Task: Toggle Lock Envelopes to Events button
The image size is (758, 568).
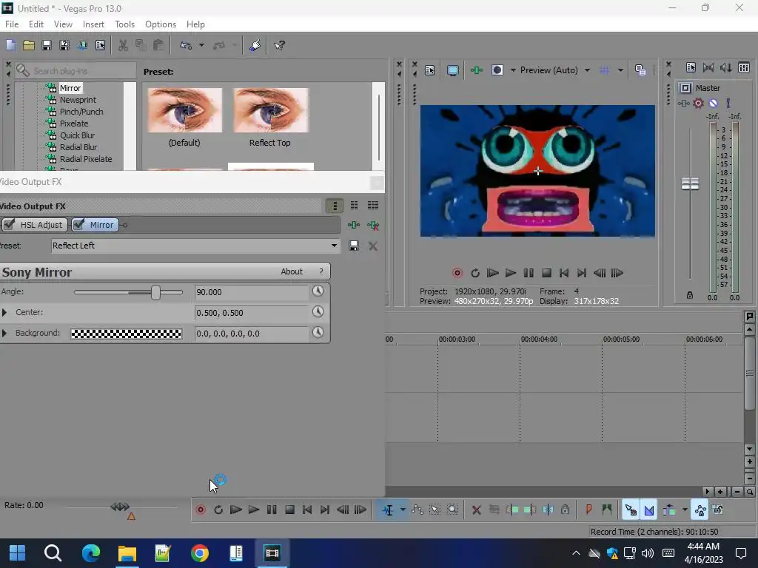Action: click(x=700, y=510)
